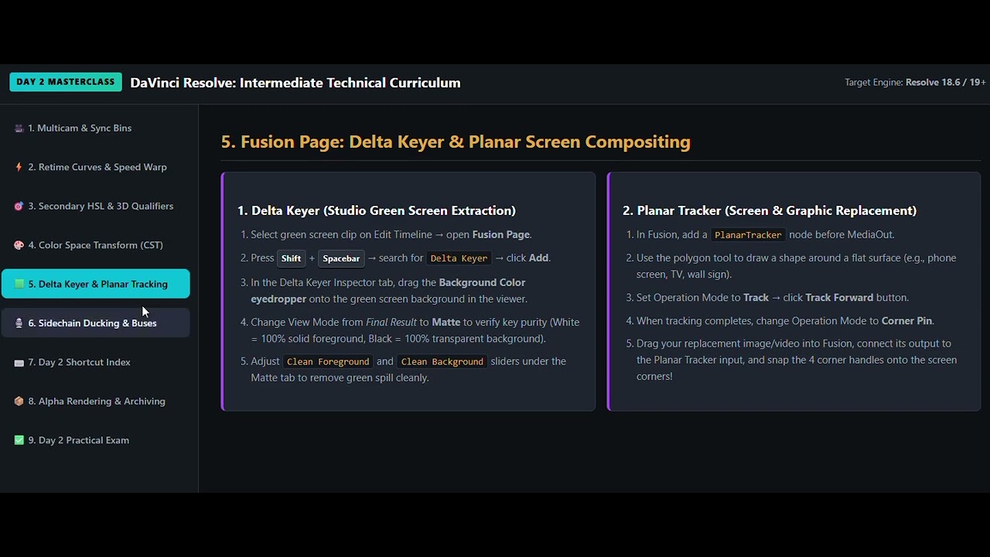The width and height of the screenshot is (990, 557).
Task: Click the bold 'Matte' text in View Mode step
Action: tap(445, 322)
